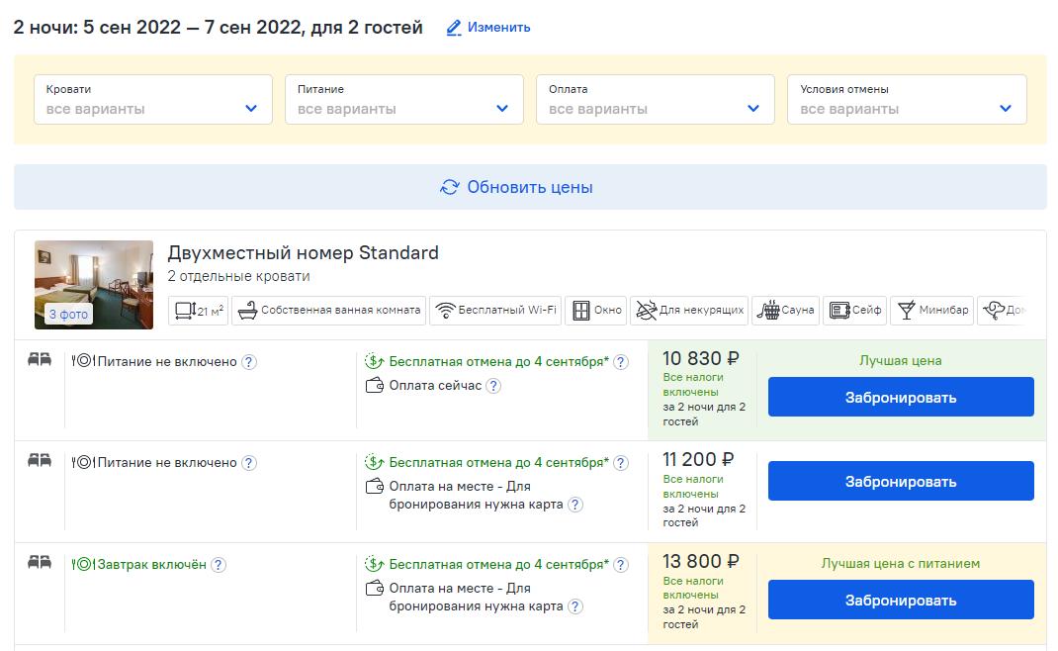Click the Двухместный номер Standard title
The width and height of the screenshot is (1058, 651).
[x=303, y=253]
